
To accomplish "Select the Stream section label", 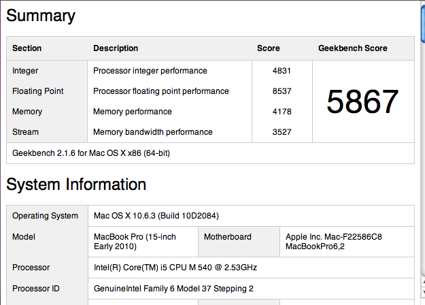I will [x=25, y=132].
